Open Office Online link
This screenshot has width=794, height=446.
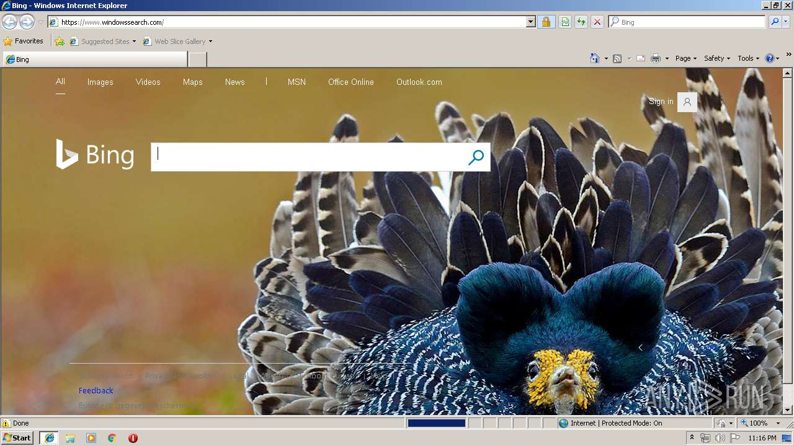click(x=351, y=82)
